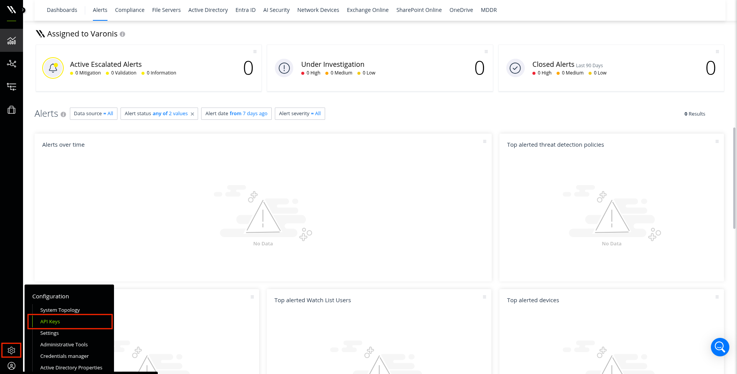
Task: Open the analytics chart sidebar icon
Action: pyautogui.click(x=12, y=40)
